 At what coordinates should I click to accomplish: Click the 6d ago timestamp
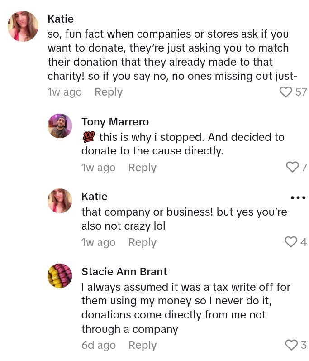[x=98, y=345]
